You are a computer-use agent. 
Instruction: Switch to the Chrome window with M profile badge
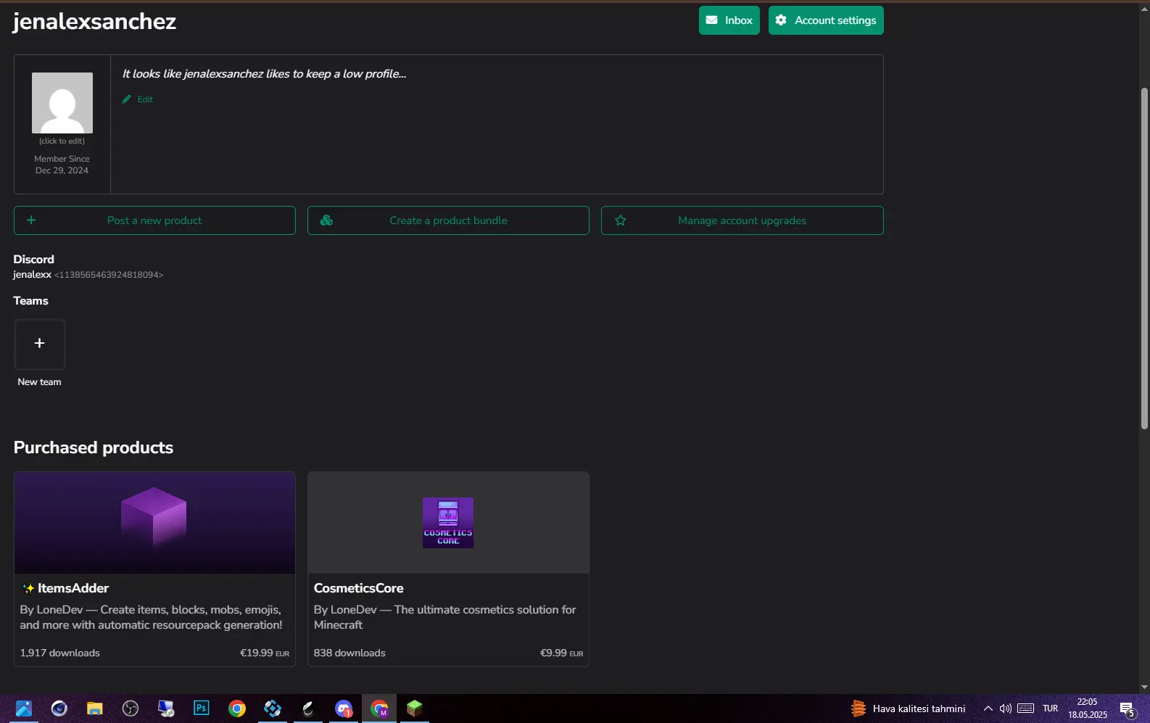click(379, 708)
